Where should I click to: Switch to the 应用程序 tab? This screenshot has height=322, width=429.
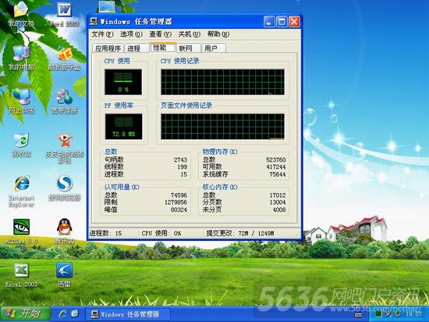[108, 48]
